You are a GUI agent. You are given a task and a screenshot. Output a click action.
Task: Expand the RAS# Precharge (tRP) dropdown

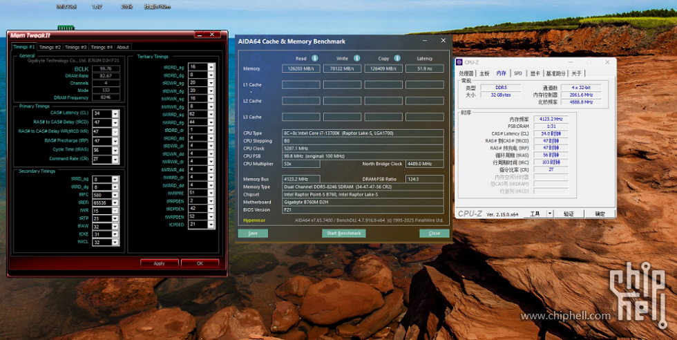(x=115, y=141)
